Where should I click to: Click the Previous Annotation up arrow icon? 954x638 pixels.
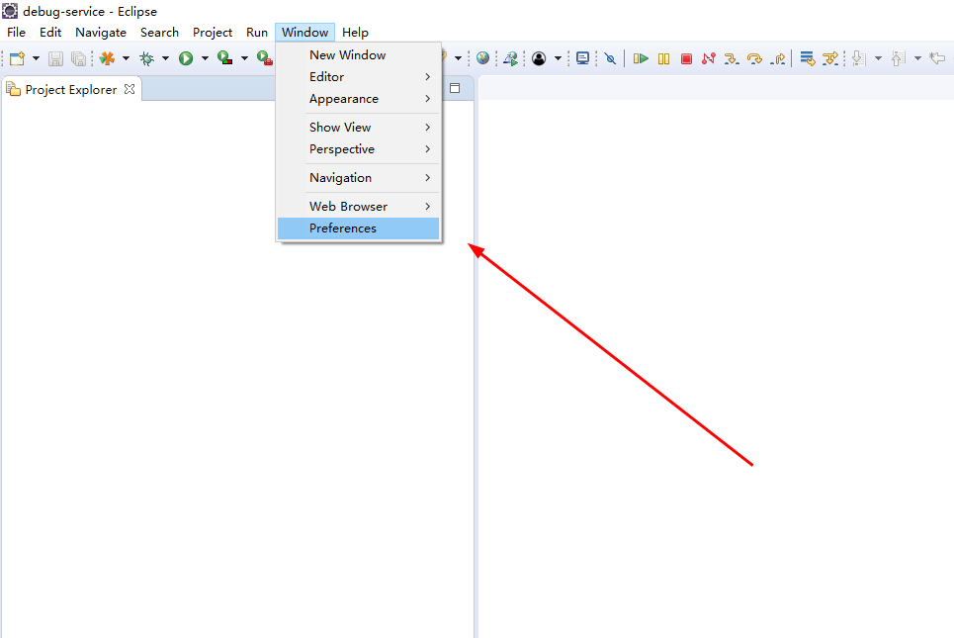pyautogui.click(x=899, y=58)
